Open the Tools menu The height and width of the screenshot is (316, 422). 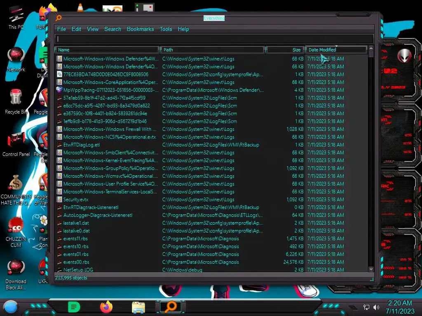click(166, 29)
